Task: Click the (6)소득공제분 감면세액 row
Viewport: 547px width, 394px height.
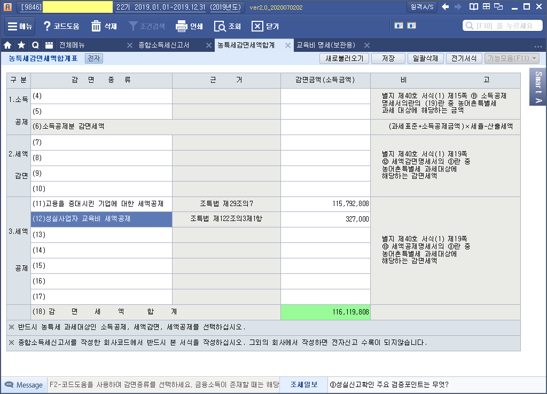Action: coord(155,127)
